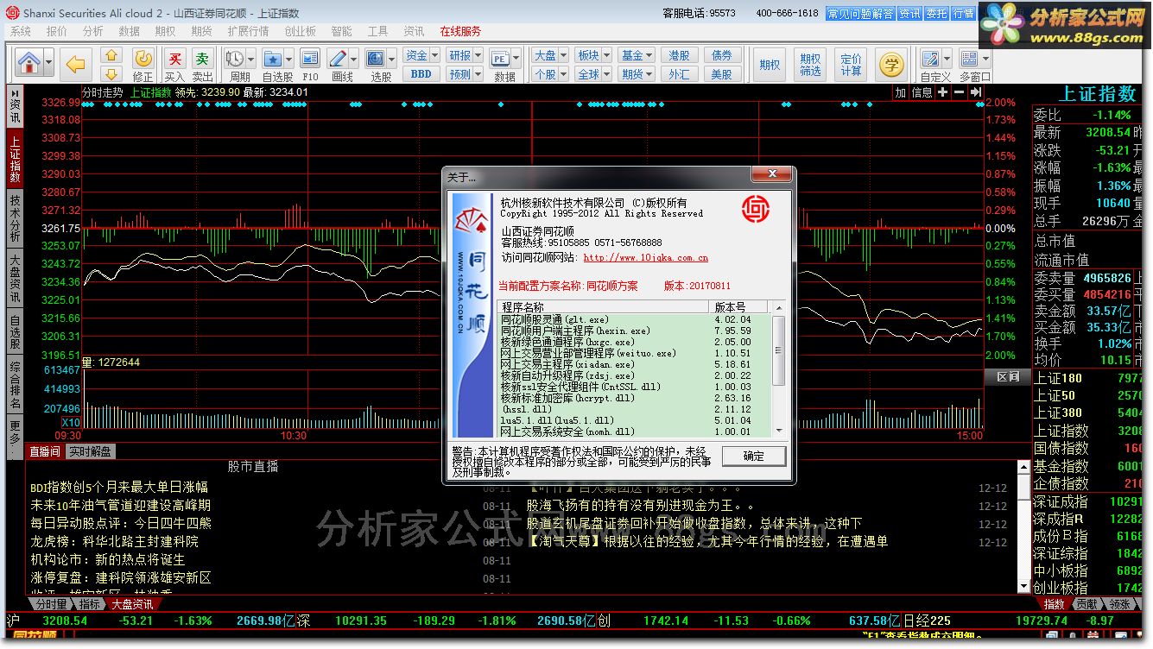
Task: Expand the 多窗口 dropdown arrow
Action: (986, 59)
